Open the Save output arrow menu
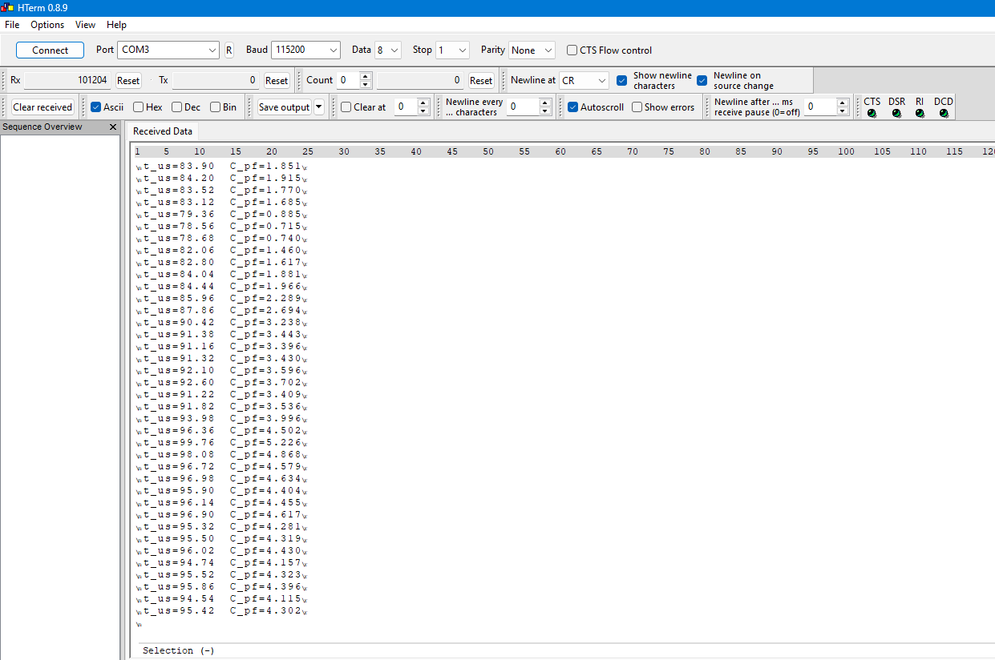The height and width of the screenshot is (660, 995). 319,107
